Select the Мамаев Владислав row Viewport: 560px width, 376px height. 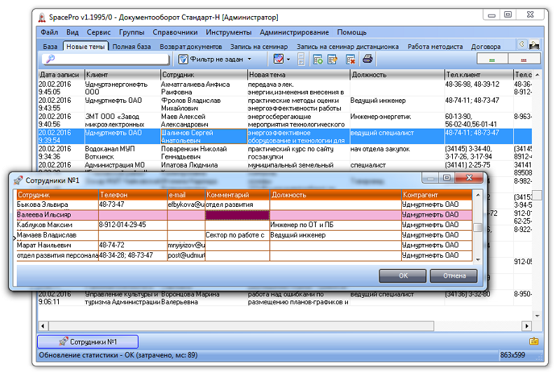244,235
